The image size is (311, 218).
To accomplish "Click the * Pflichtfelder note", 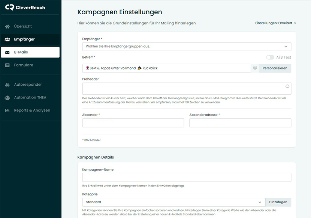I will point(91,140).
